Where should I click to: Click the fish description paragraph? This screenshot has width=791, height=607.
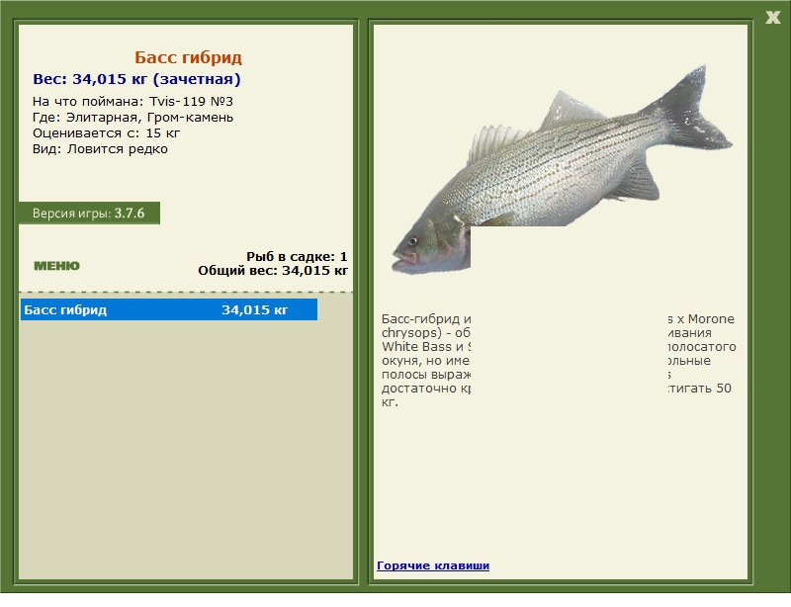coord(559,360)
